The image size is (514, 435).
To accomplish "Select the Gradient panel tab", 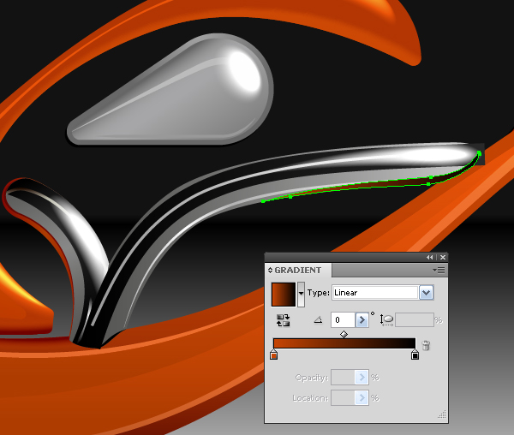I will coord(297,271).
